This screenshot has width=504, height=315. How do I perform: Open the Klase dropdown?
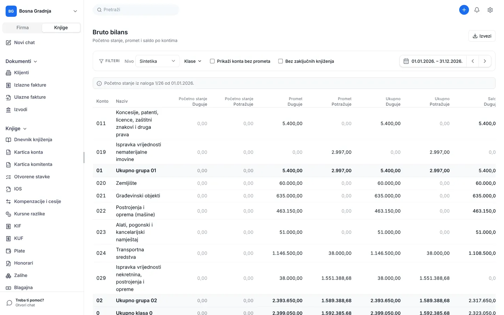click(x=192, y=61)
